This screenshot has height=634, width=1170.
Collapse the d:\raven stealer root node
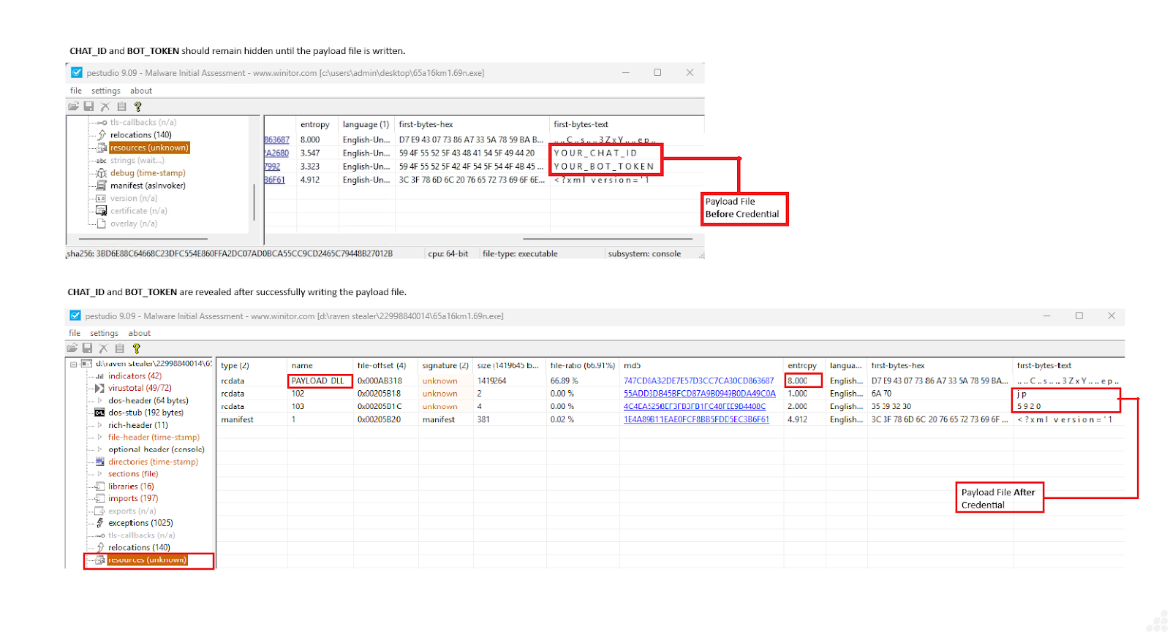pos(74,364)
